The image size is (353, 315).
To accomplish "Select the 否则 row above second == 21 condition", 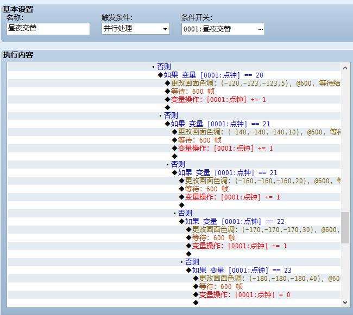I will click(x=174, y=164).
